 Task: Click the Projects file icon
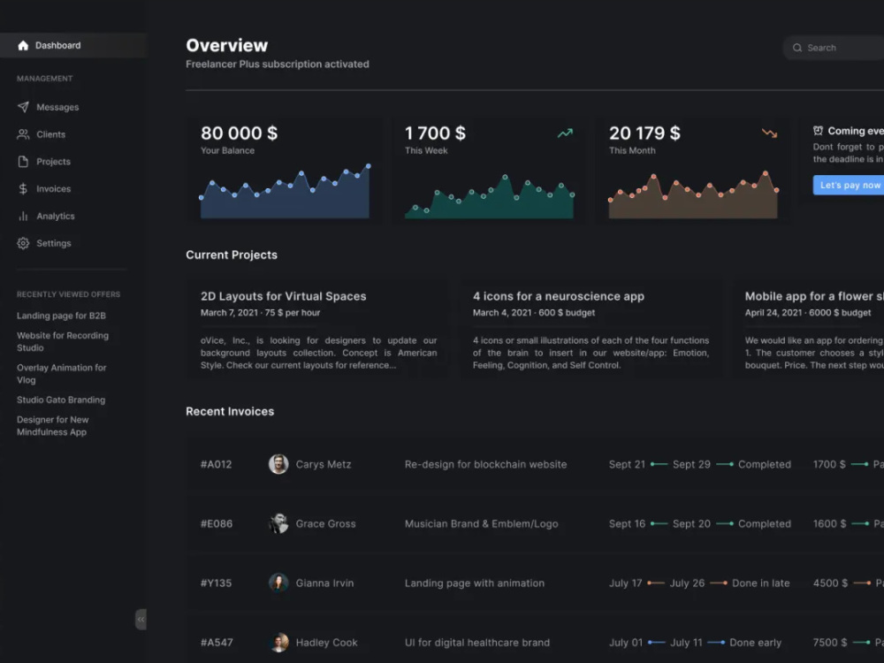pos(23,161)
